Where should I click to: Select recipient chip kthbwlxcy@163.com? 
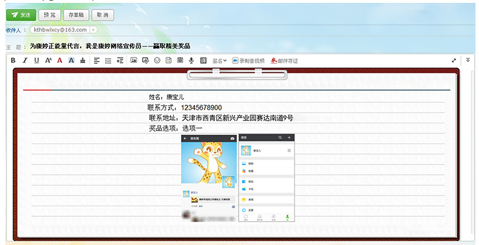[60, 29]
